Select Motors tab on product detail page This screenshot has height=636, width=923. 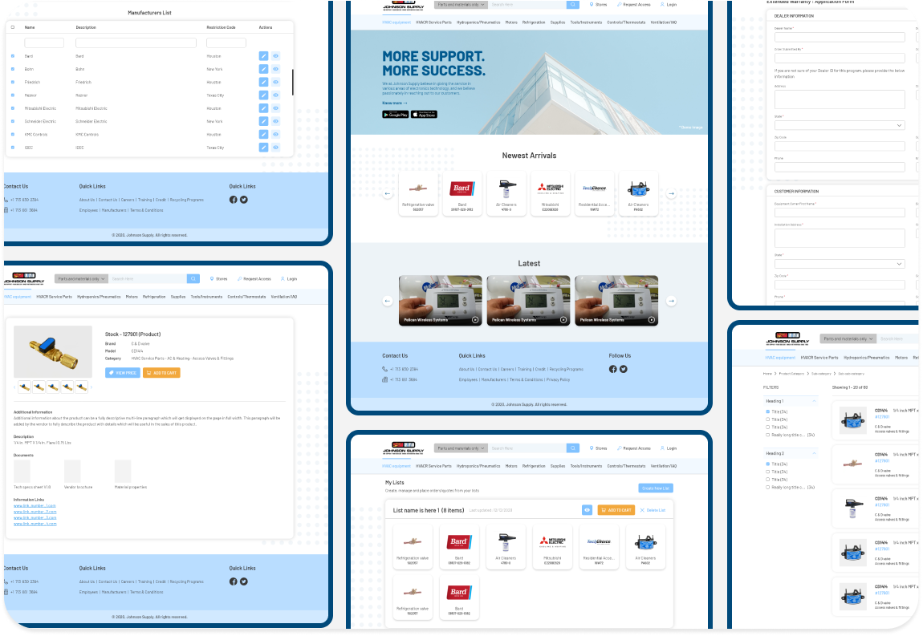click(x=132, y=297)
